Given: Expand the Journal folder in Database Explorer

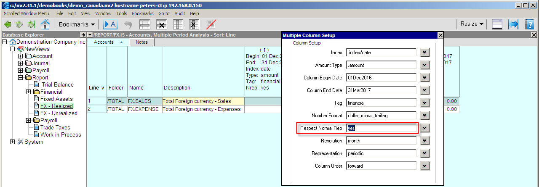Looking at the screenshot, I should 21,63.
